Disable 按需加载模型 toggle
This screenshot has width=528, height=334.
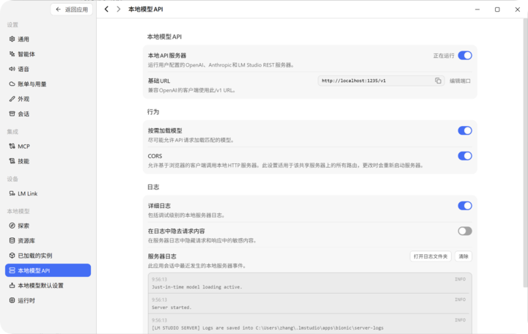(465, 130)
